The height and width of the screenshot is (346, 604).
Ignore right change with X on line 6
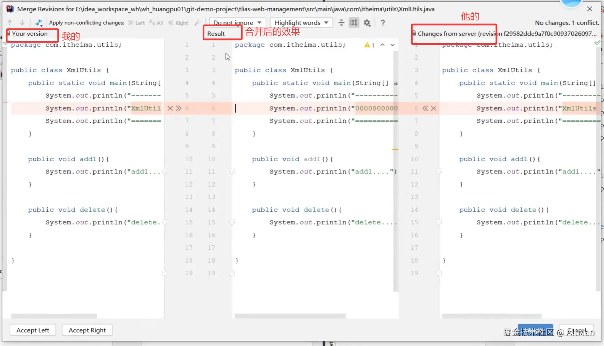tap(434, 108)
